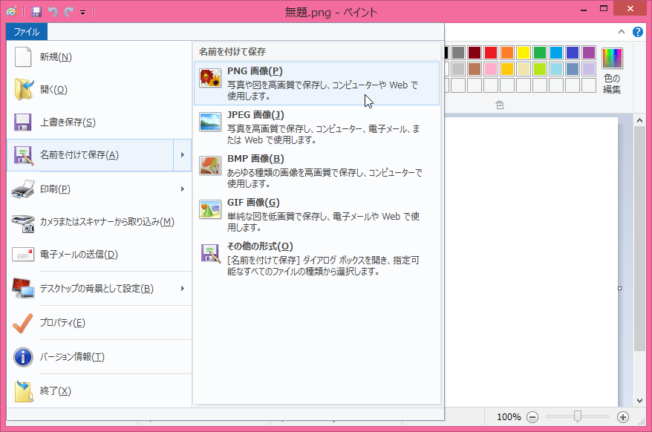Collapse the ribbon with the chevron
Viewport: 652px width, 432px height.
coord(622,32)
